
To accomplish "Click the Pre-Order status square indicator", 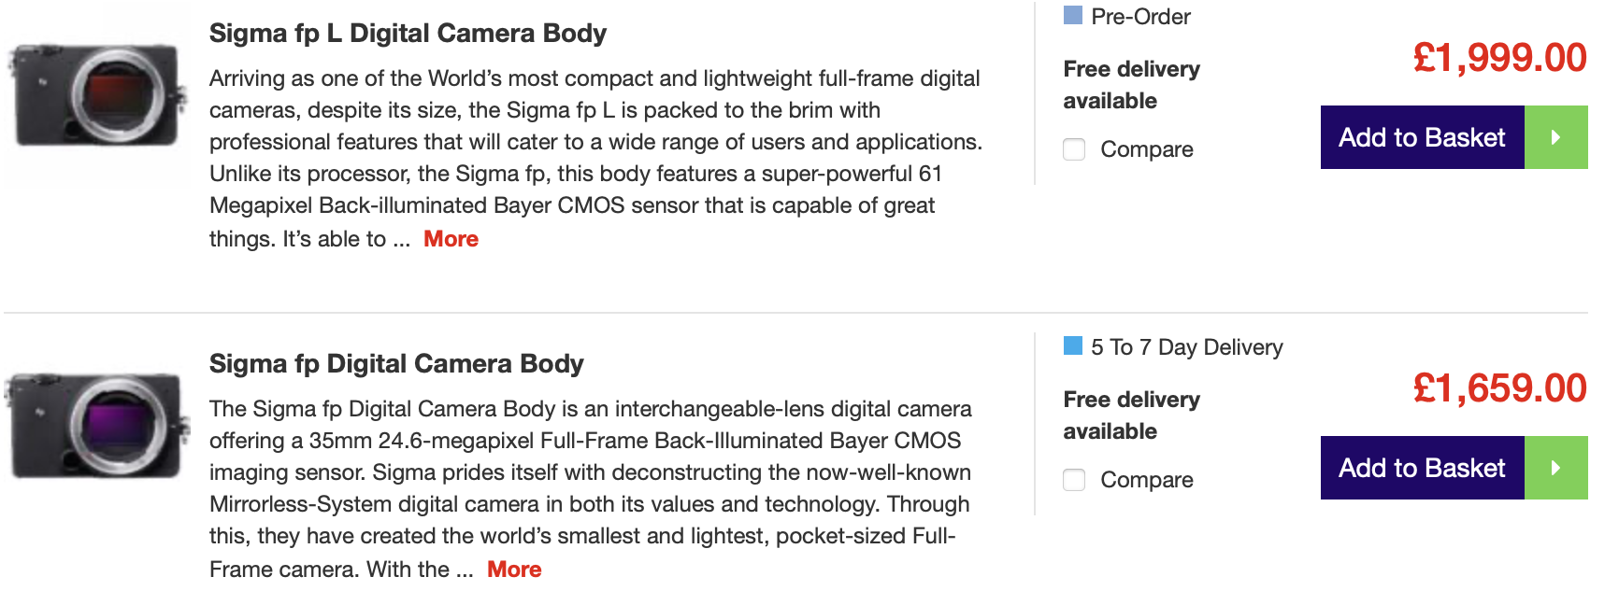I will [1073, 15].
